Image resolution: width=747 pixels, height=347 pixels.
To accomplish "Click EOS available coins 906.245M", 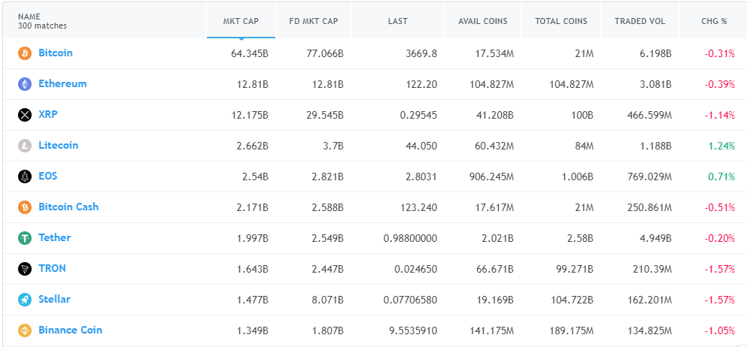I will coord(490,177).
